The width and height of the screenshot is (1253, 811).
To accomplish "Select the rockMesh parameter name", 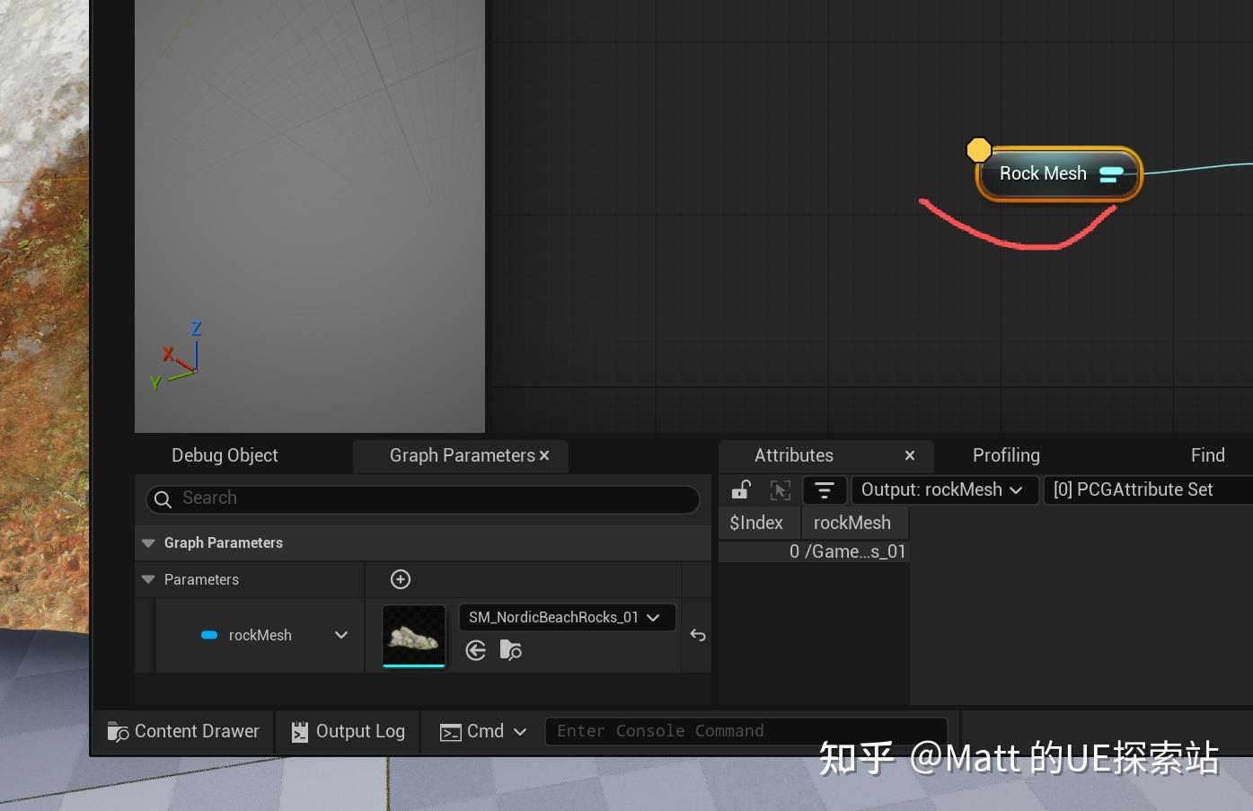I will pos(260,635).
